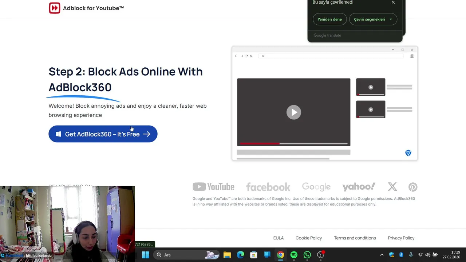This screenshot has height=262, width=466.
Task: Open Çeviri seçenekleri dropdown
Action: (373, 19)
